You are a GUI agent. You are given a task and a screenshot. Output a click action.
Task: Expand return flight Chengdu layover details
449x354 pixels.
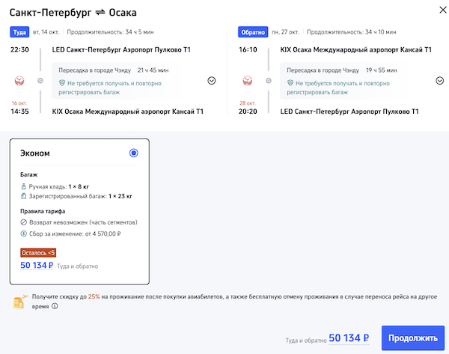436,81
